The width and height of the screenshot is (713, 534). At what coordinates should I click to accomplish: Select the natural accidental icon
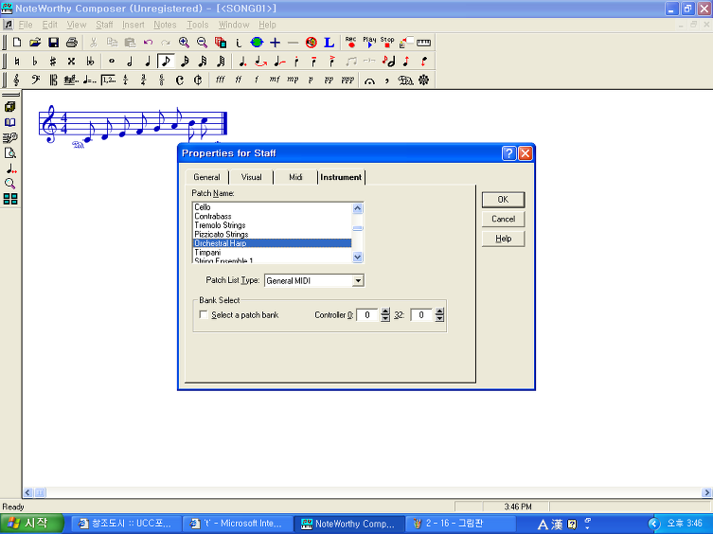coord(17,61)
